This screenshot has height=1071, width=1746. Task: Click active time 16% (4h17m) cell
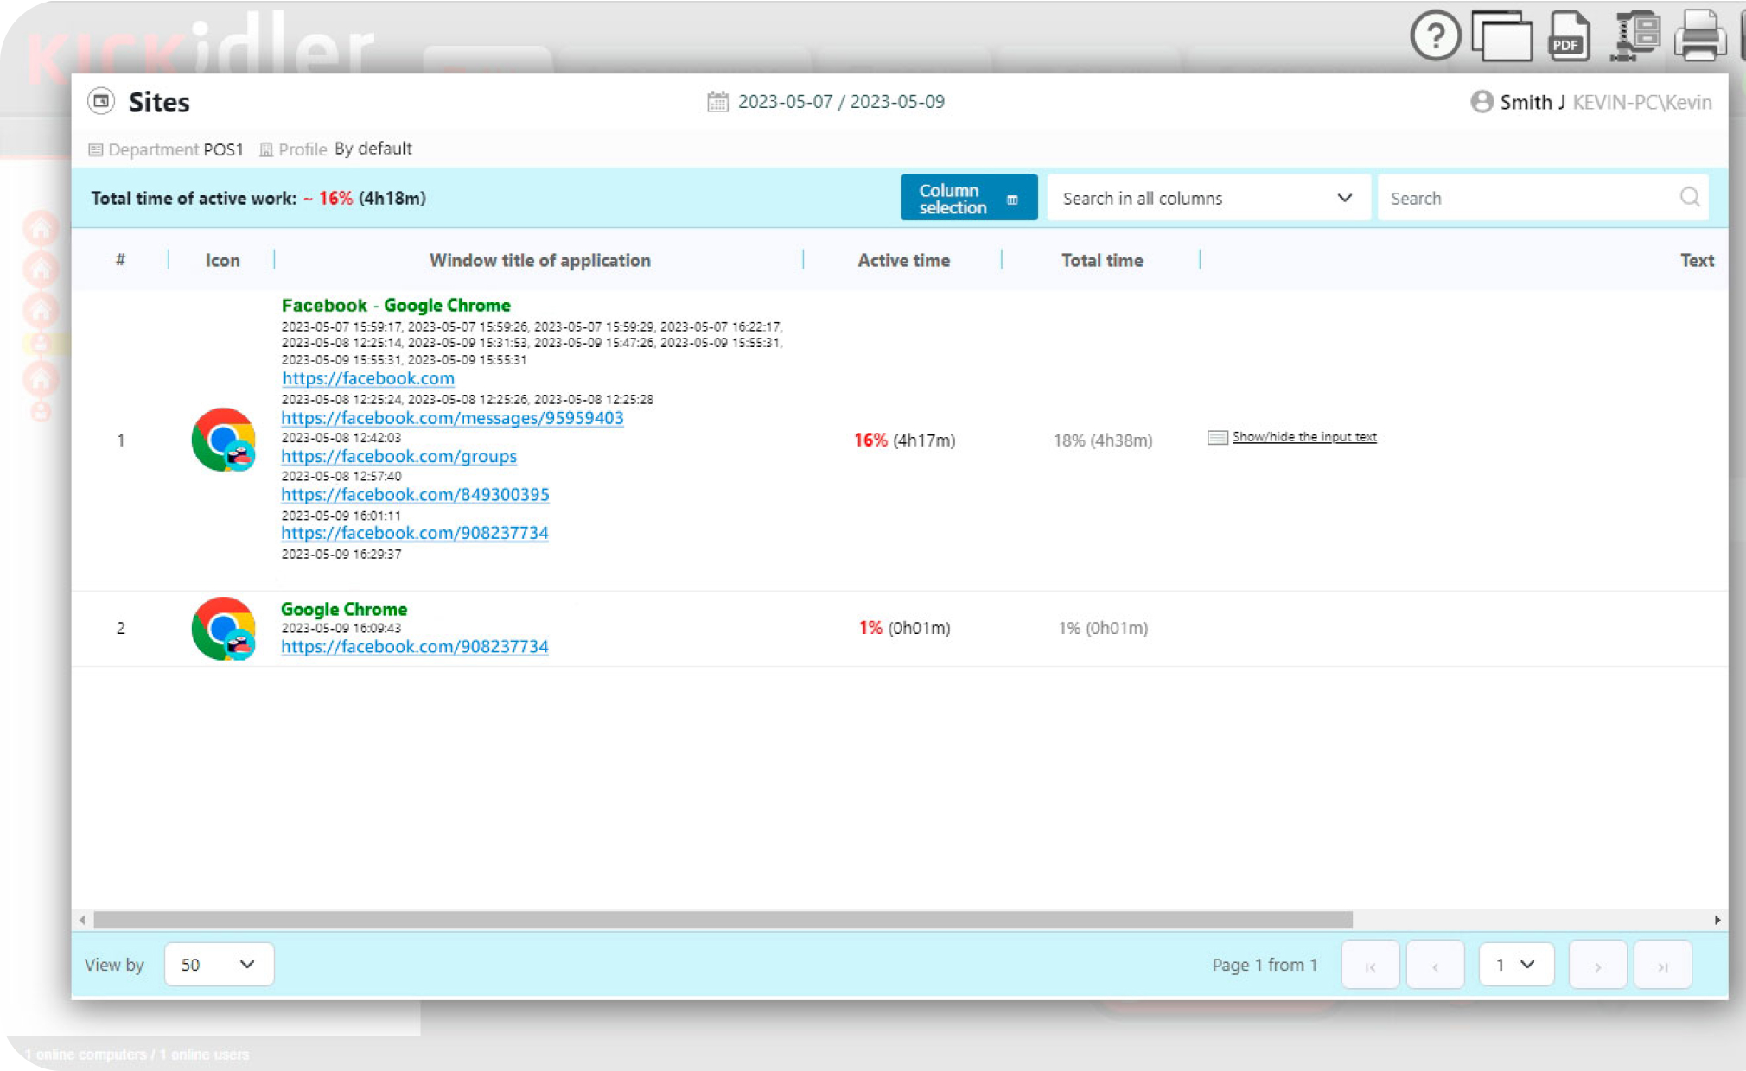tap(904, 440)
